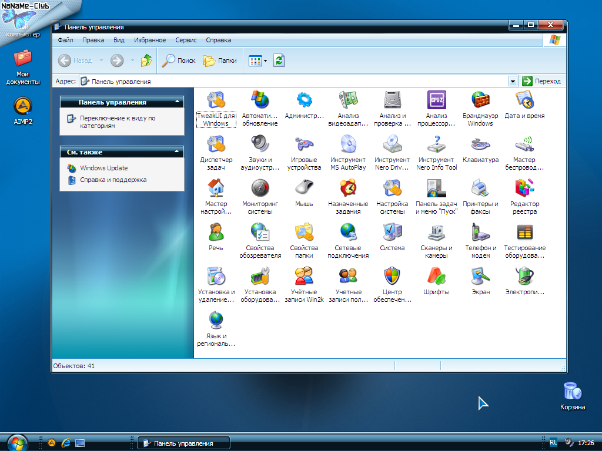The height and width of the screenshot is (451, 602).
Task: Open the Справка menu
Action: tap(219, 40)
